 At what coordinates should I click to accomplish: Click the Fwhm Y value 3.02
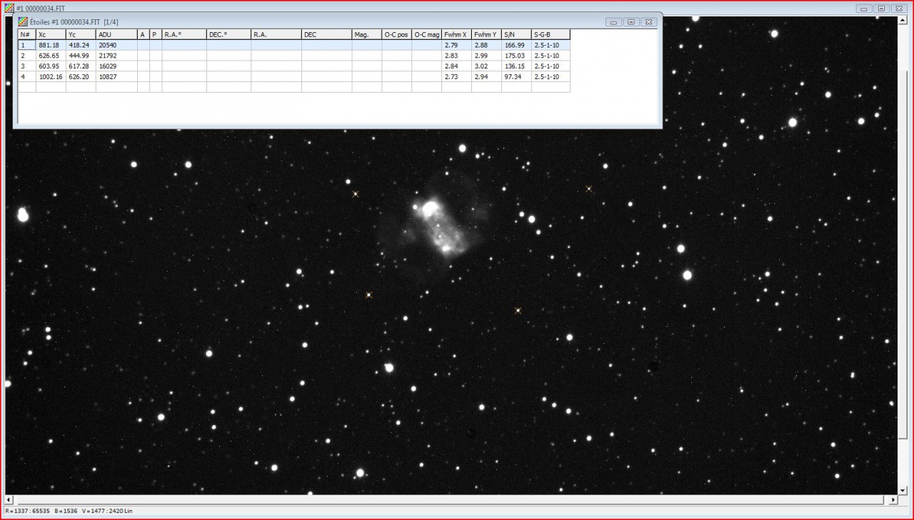coord(481,66)
